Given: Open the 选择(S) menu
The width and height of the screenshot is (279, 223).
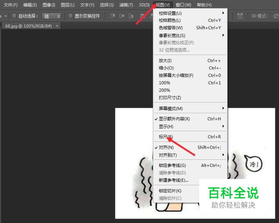Looking at the screenshot, I should pos(106,5).
